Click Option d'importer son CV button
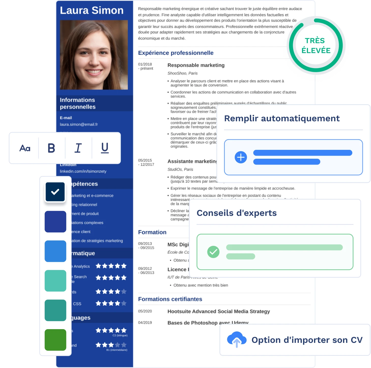This screenshot has height=368, width=371. 295,340
